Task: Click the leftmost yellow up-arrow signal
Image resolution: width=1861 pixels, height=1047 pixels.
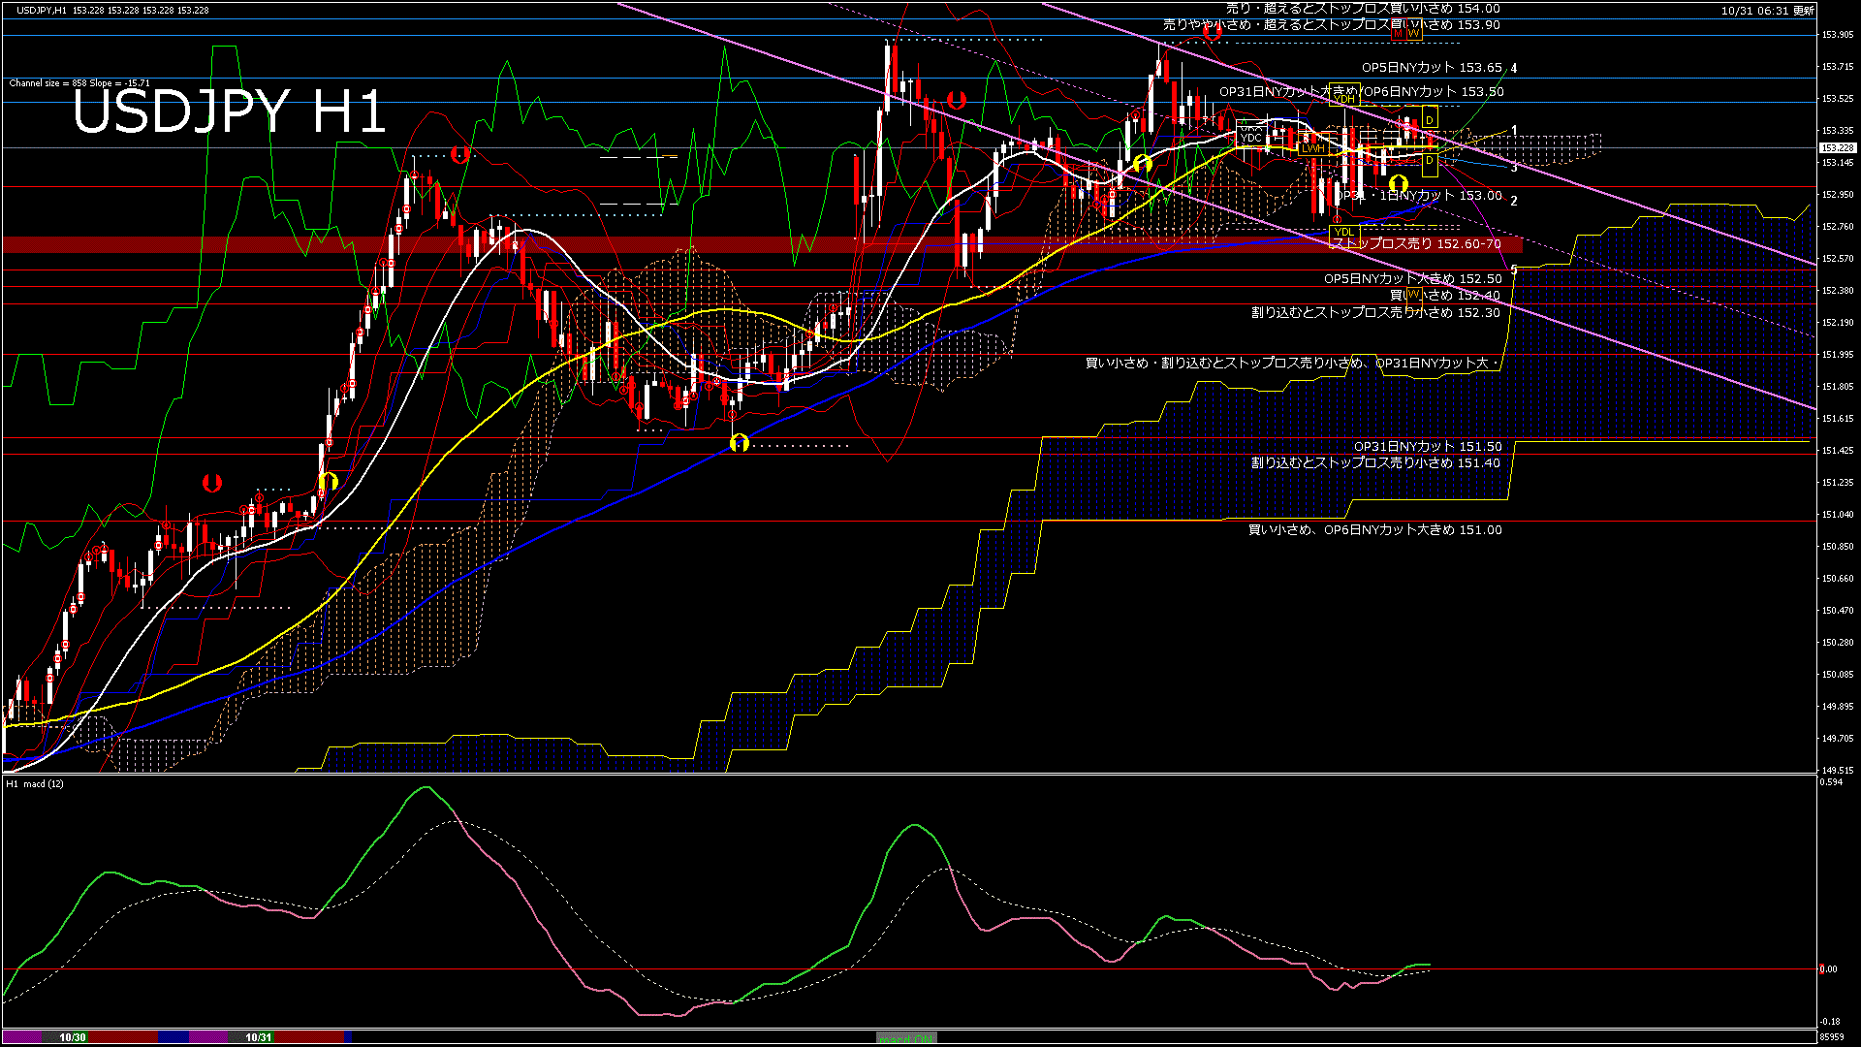Action: pyautogui.click(x=328, y=481)
